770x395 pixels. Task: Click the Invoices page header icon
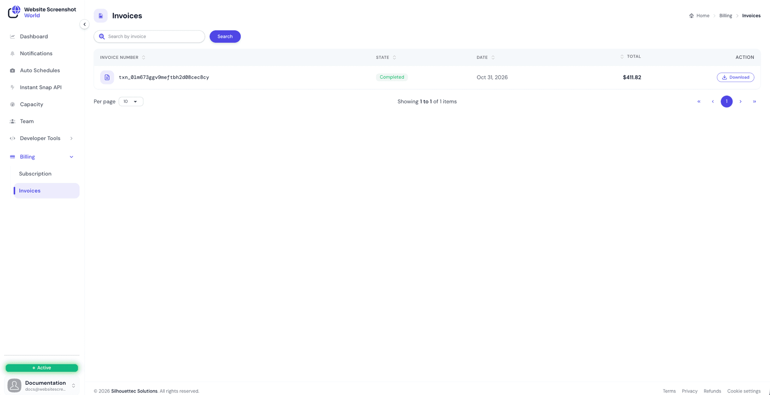click(101, 16)
